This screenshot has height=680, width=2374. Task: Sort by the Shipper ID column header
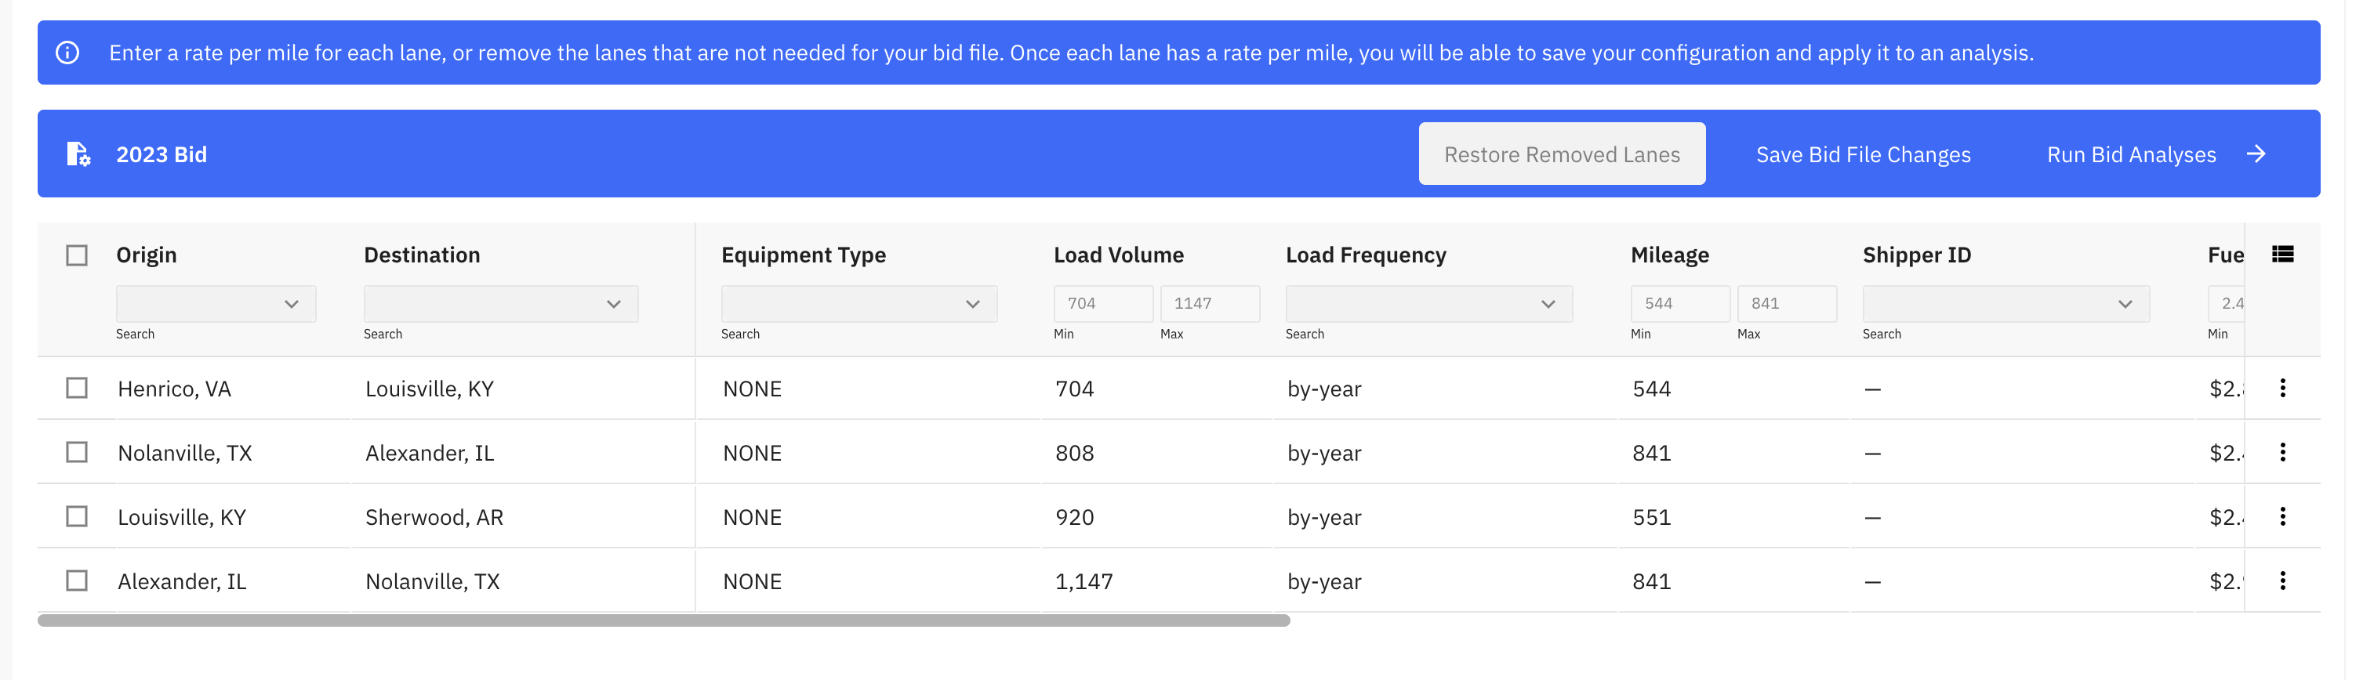[1917, 255]
